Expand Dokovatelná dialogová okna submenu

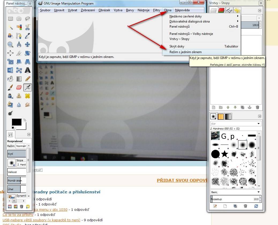pyautogui.click(x=201, y=21)
